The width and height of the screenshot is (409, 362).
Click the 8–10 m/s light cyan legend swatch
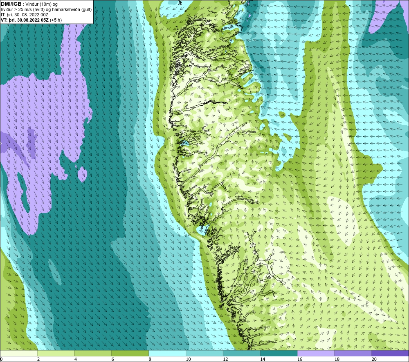point(167,353)
